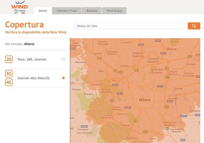Open the Wind Group tab
Screen dimensions: 204x143
114,11
